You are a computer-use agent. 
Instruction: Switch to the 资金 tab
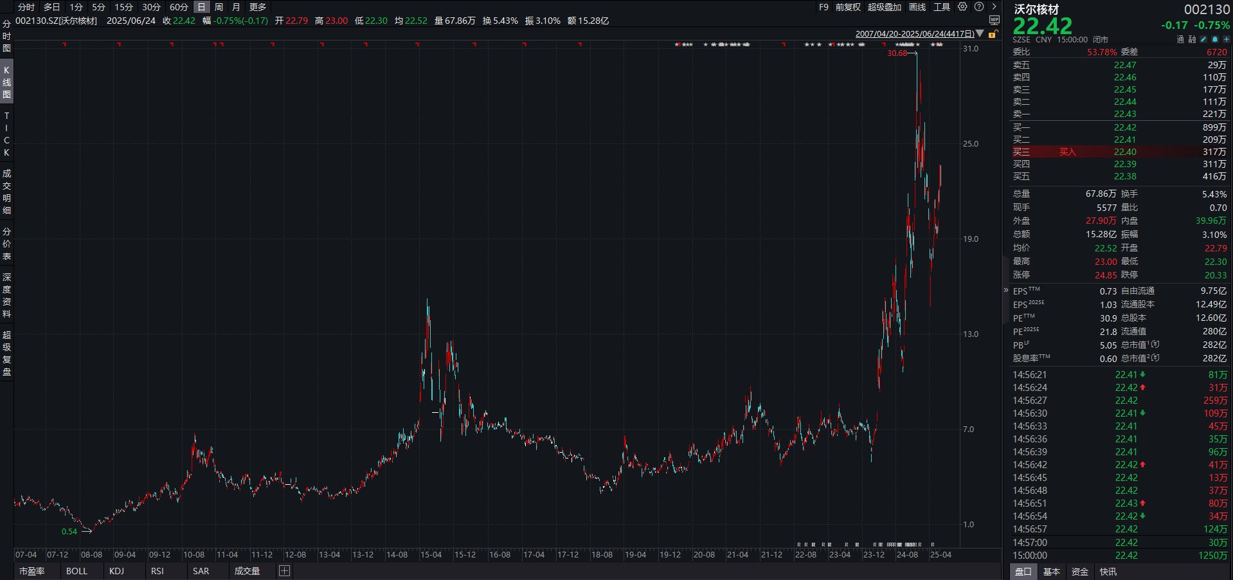[1081, 571]
